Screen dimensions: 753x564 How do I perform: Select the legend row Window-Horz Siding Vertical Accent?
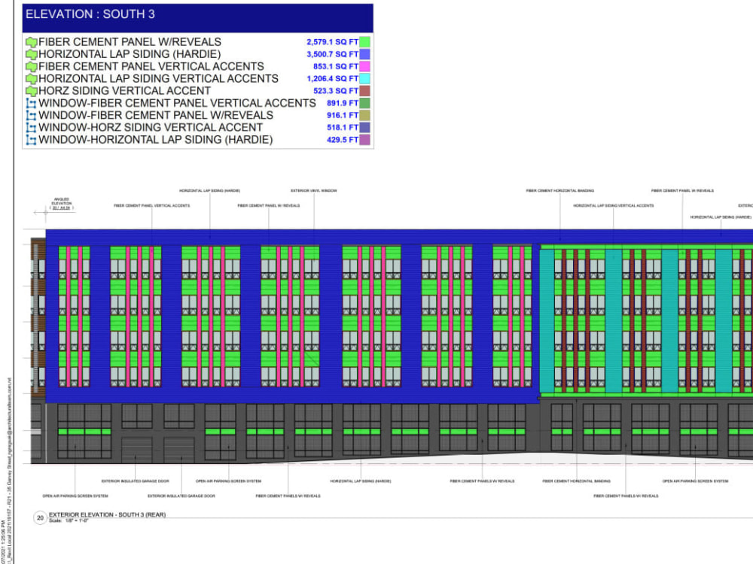198,128
